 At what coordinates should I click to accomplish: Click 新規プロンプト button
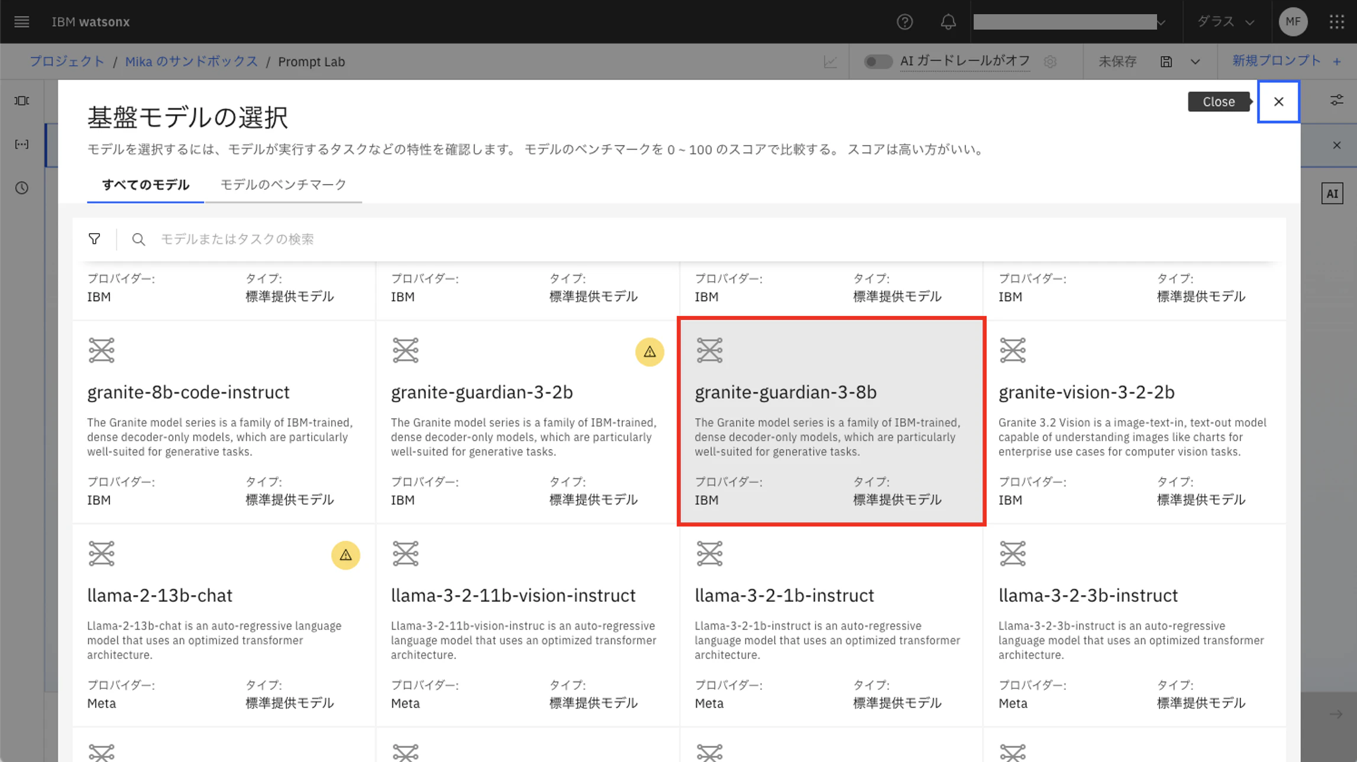click(x=1286, y=61)
